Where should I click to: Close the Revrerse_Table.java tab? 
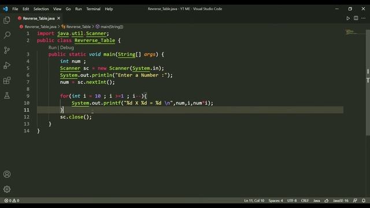pos(59,18)
